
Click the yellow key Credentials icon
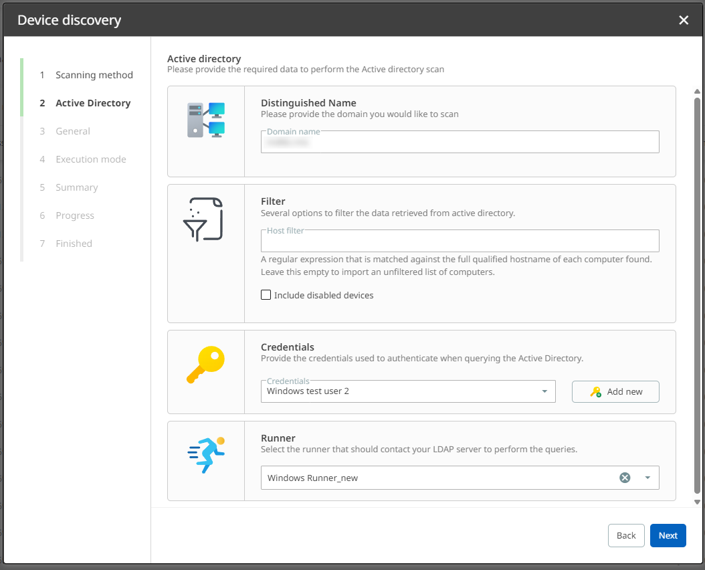tap(205, 365)
